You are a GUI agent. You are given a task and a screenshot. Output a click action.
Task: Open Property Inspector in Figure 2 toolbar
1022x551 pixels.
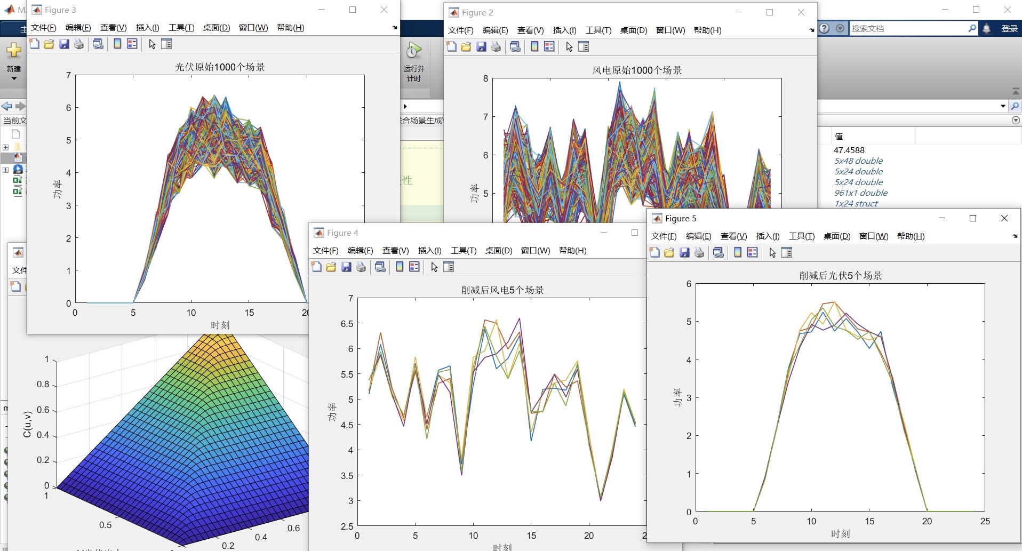[584, 47]
